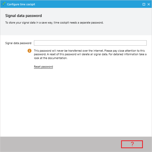The width and height of the screenshot is (152, 152).
Task: Click the Configure time cockpit title text
Action: (x=21, y=4)
